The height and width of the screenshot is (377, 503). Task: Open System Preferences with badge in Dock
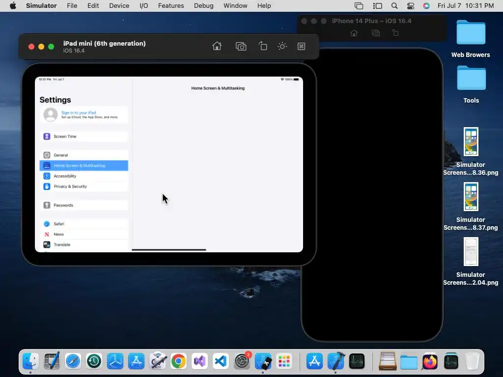click(242, 361)
